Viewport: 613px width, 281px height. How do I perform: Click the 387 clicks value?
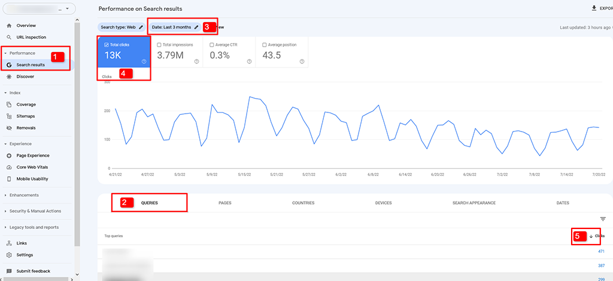(x=601, y=266)
